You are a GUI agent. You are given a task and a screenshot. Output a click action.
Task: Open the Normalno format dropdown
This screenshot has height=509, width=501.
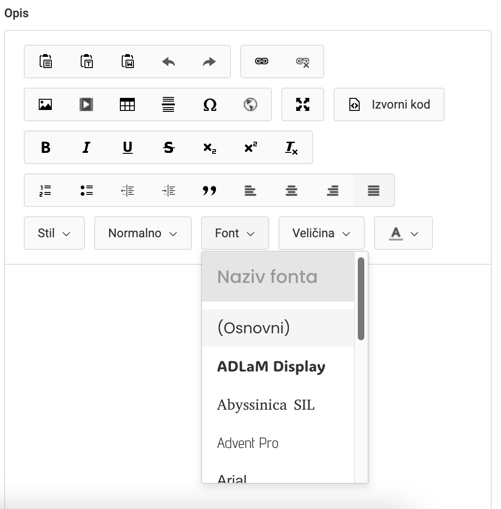(143, 233)
